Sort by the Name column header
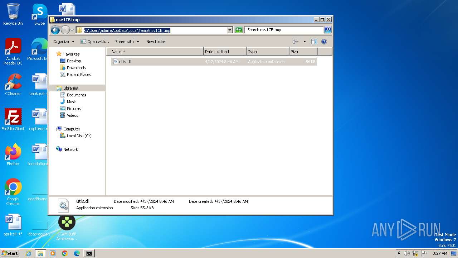This screenshot has width=458, height=258. click(155, 52)
